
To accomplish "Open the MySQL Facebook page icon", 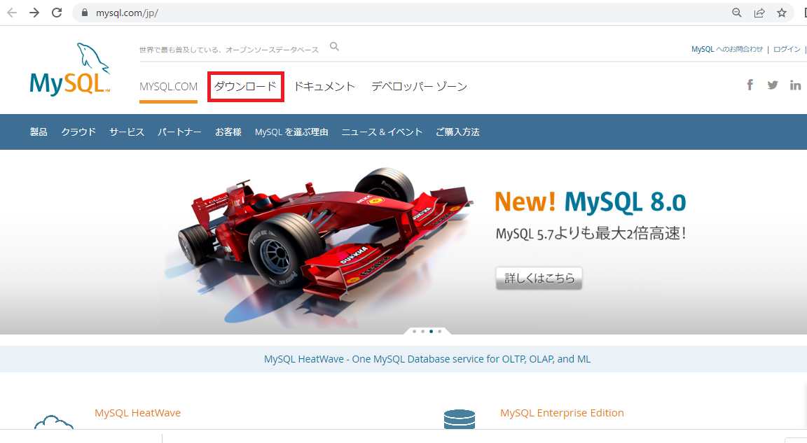I will [x=750, y=85].
